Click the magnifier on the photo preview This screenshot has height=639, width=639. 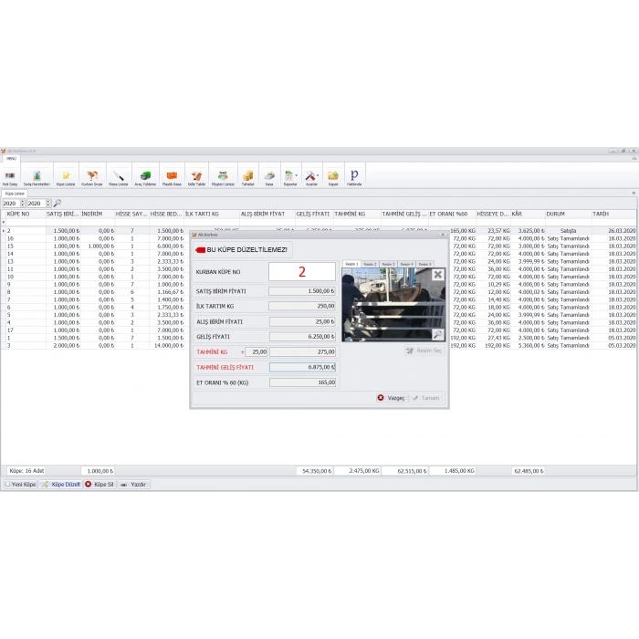coord(438,335)
